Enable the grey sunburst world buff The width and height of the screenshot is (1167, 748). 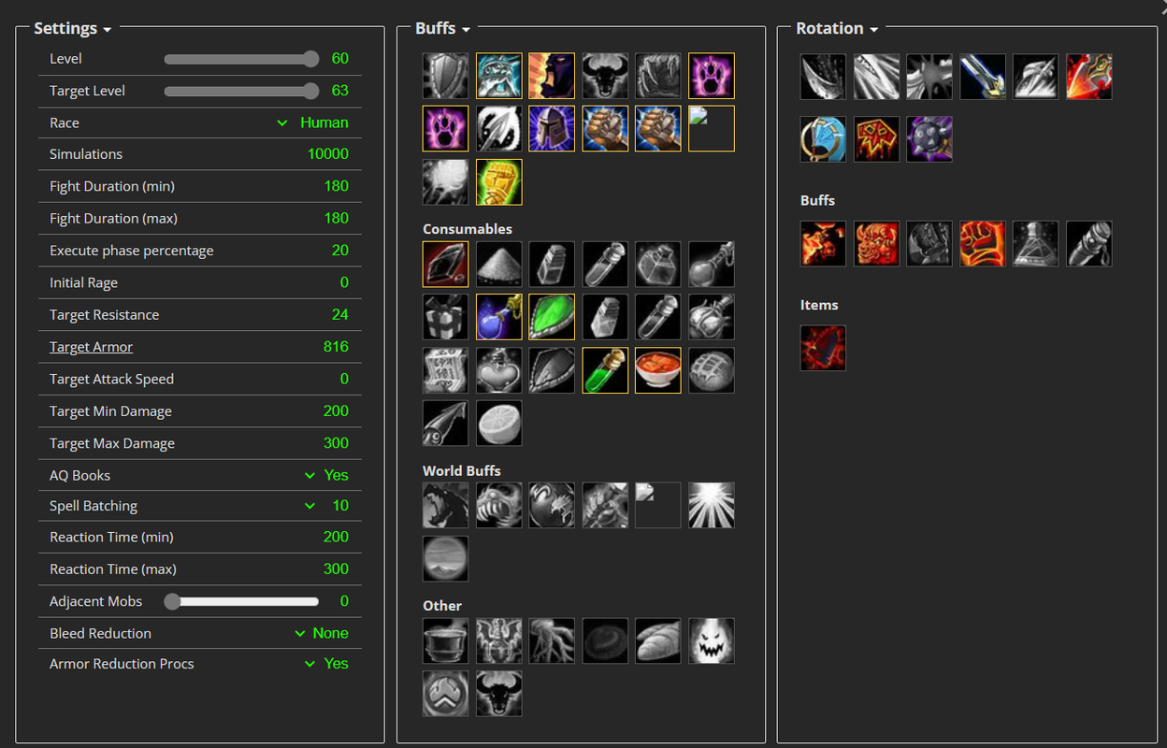click(x=712, y=505)
